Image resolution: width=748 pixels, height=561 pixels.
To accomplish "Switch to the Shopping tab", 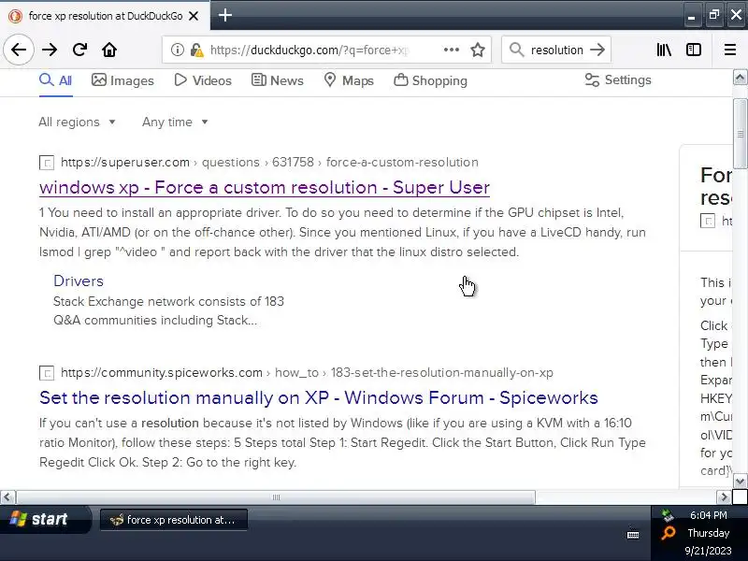I will tap(430, 80).
